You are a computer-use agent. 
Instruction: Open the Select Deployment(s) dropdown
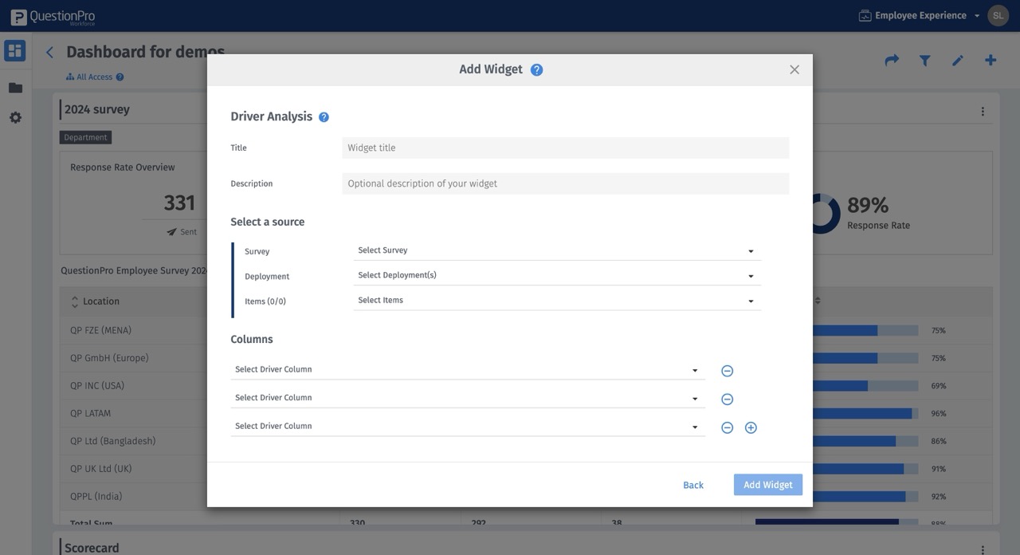pyautogui.click(x=557, y=275)
